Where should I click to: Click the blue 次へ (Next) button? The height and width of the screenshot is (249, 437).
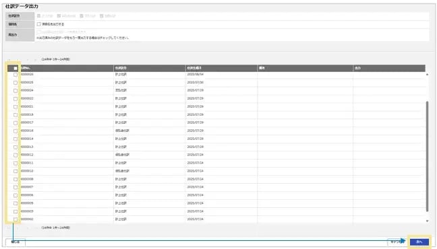coord(419,242)
